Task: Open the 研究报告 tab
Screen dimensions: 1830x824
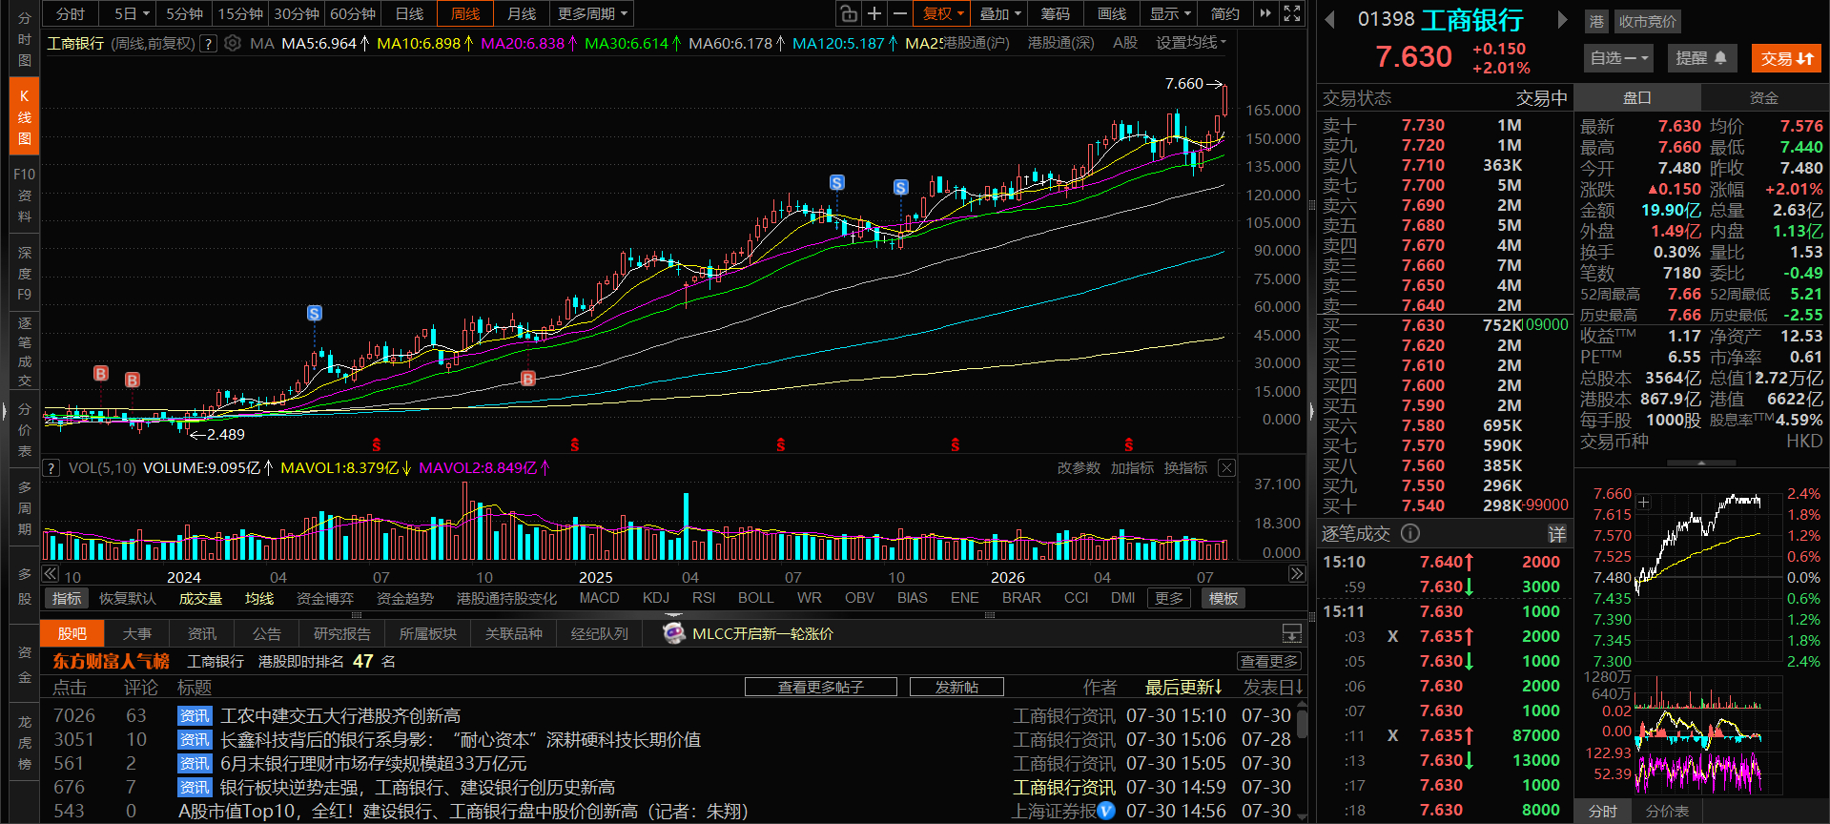Action: (x=341, y=633)
